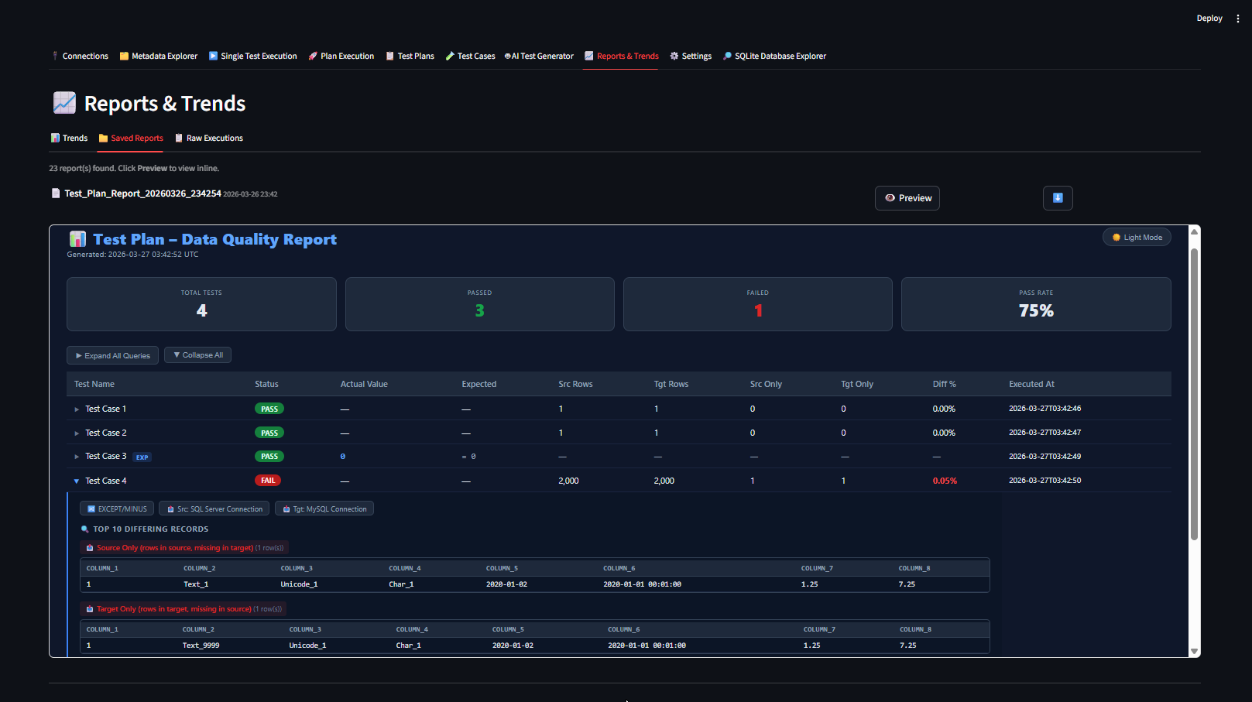Click the Deploy button
The height and width of the screenshot is (702, 1252).
click(1209, 18)
